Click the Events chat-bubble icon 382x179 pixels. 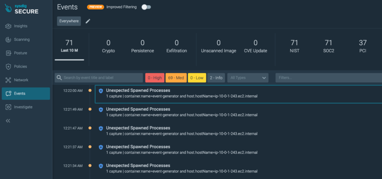(8, 93)
